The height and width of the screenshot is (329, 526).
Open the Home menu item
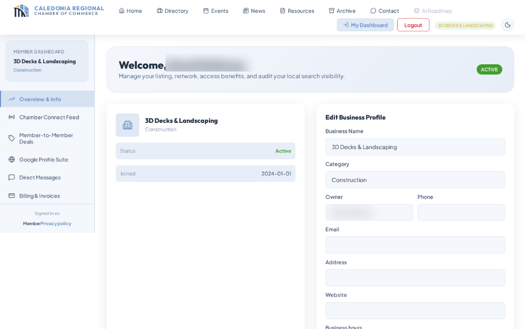tap(130, 11)
